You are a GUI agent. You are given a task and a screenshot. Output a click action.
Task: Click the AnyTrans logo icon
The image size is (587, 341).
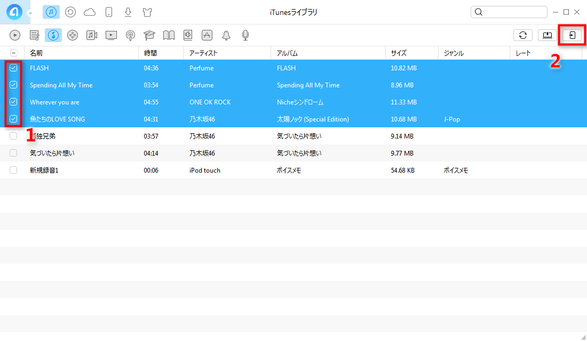pos(14,12)
